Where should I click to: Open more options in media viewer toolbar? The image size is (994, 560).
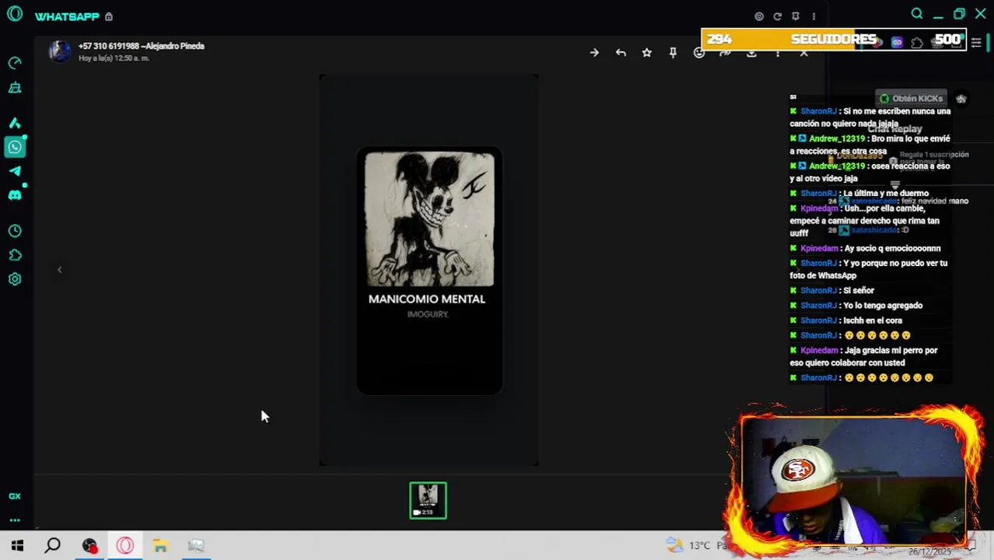pos(778,53)
